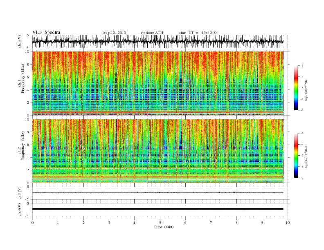Click the ch.1 "Frequency (kHz)" axis label
324x250 pixels.
(x=22, y=78)
